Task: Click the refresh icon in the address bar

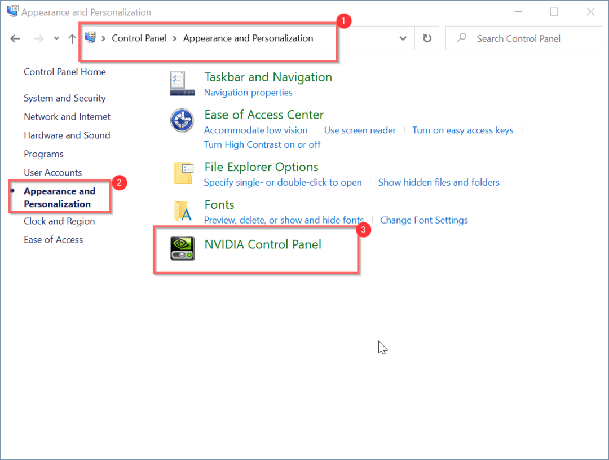Action: pyautogui.click(x=427, y=38)
